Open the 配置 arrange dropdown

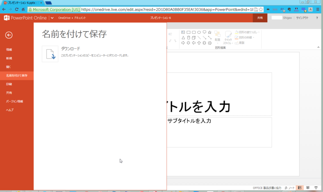(x=218, y=37)
